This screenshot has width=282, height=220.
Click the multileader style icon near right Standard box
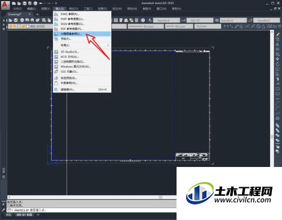tap(250, 20)
